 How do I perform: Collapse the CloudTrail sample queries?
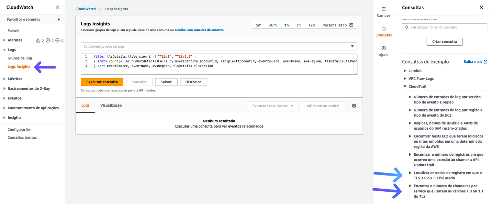pos(405,86)
